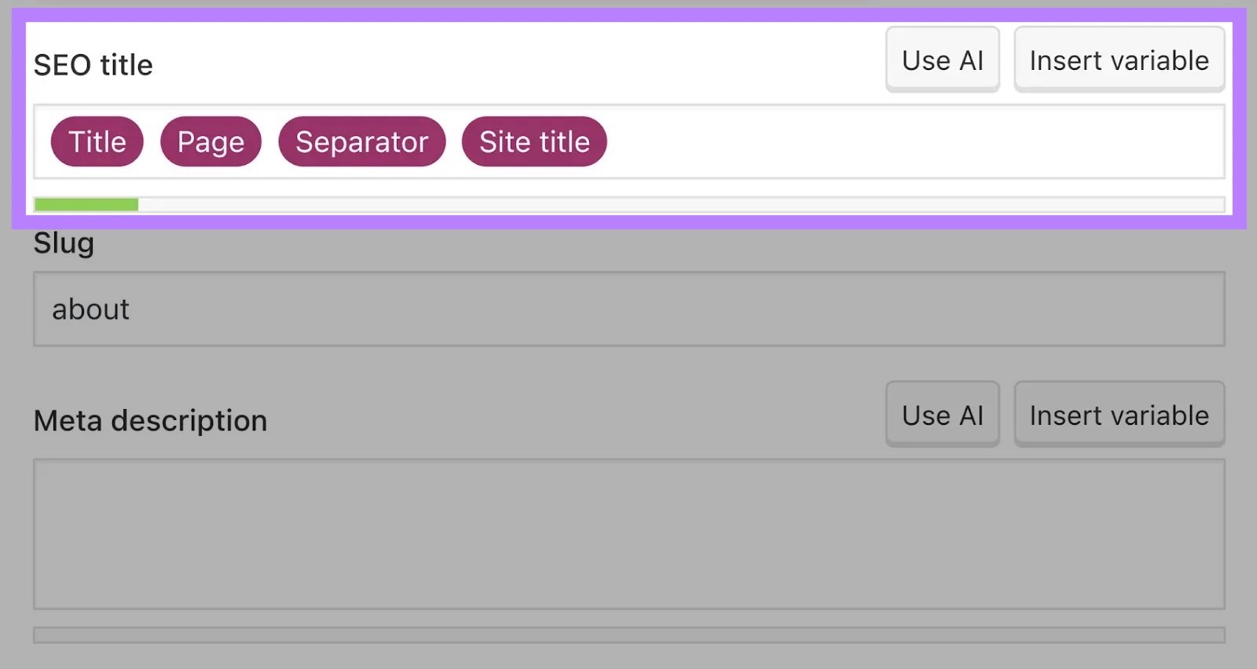Click gap between Title and Page tags
Viewport: 1257px width, 669px height.
click(152, 142)
